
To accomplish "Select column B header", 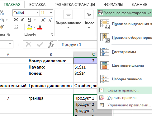I will 51,55.
